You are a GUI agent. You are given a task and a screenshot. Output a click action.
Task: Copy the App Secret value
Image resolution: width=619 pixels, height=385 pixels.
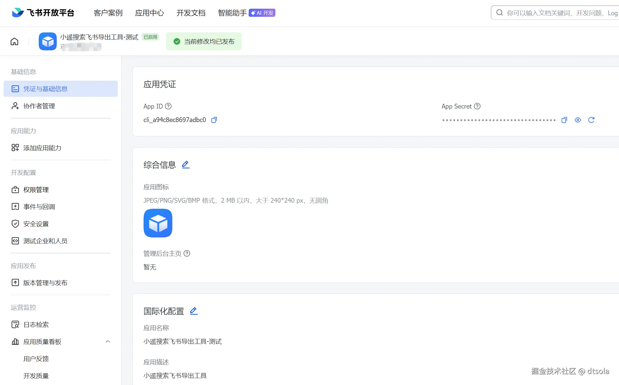pyautogui.click(x=564, y=120)
